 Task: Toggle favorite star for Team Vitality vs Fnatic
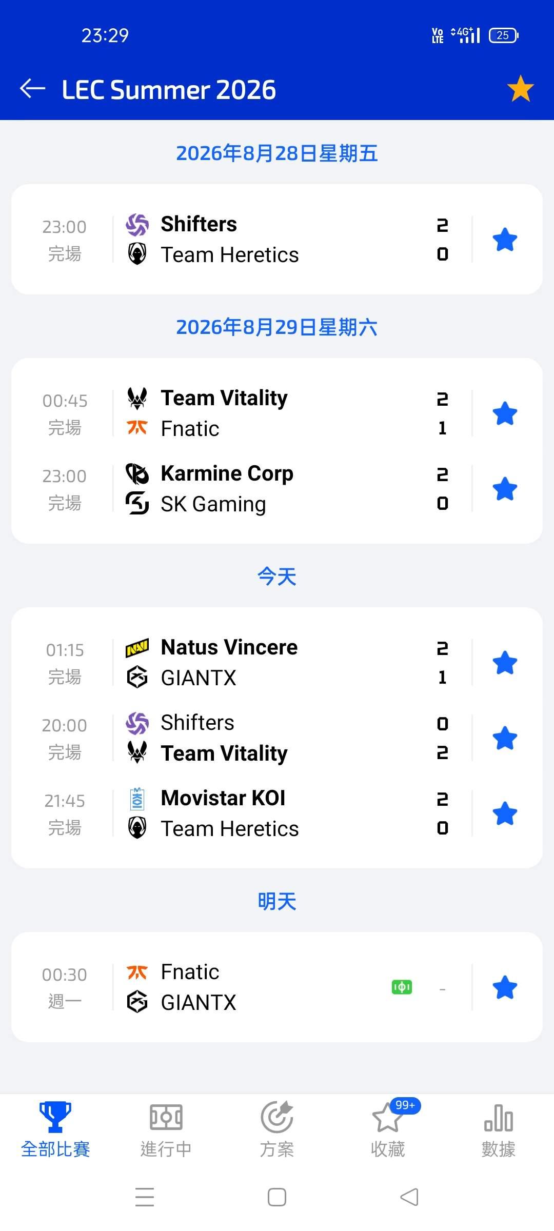[505, 413]
